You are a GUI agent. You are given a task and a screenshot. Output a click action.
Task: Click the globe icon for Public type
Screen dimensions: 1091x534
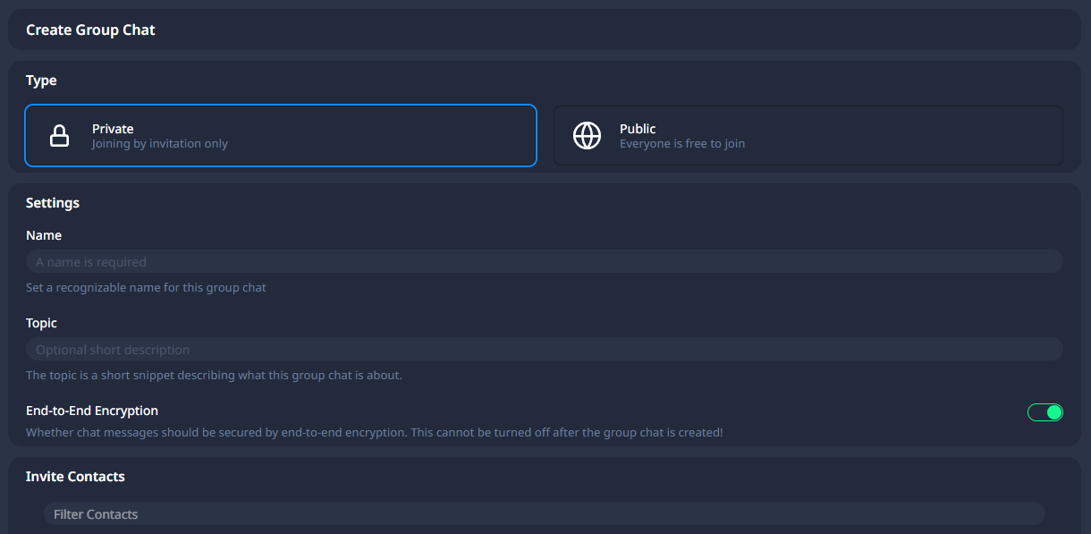point(587,136)
